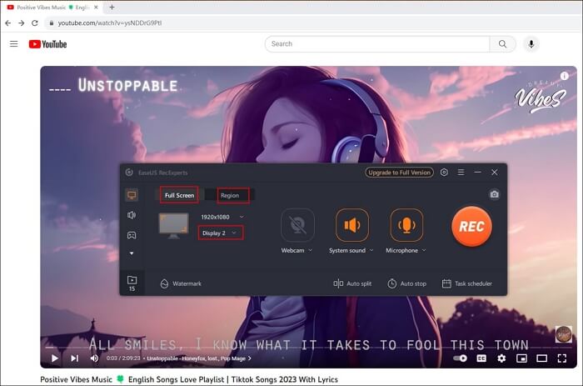Toggle the Microphone recording button
Image resolution: width=583 pixels, height=386 pixels.
(x=406, y=225)
